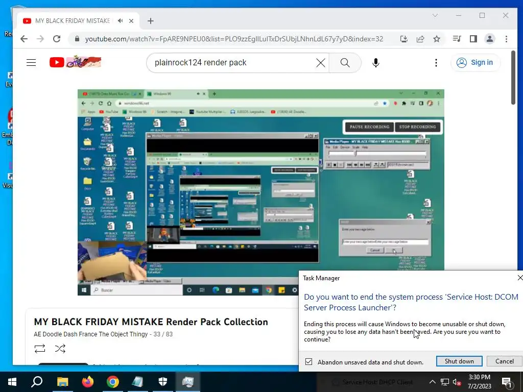Confirm with the Shut down button
The height and width of the screenshot is (392, 523).
(x=459, y=361)
